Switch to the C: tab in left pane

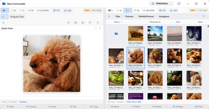(x=4, y=17)
